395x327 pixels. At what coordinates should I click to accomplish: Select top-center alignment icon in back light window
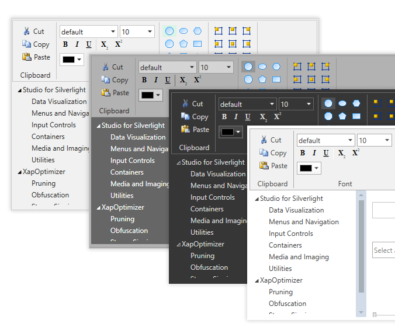(233, 31)
